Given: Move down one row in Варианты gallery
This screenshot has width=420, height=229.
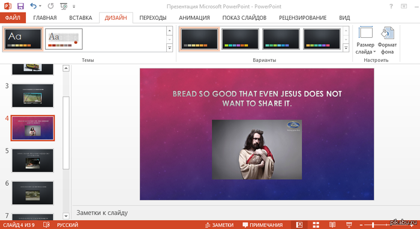Looking at the screenshot, I should [346, 40].
